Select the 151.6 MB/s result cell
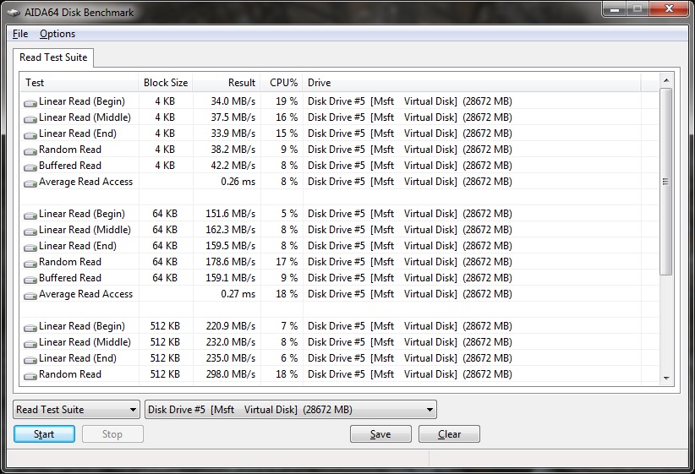The image size is (695, 474). (231, 214)
